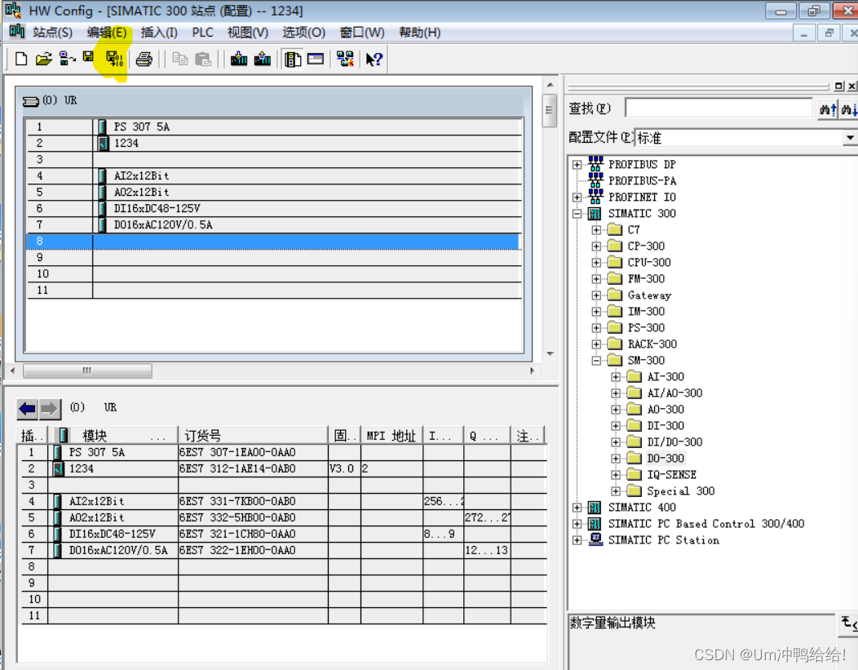Select highlighted empty rack slot 8
Image resolution: width=858 pixels, height=670 pixels.
tap(273, 242)
